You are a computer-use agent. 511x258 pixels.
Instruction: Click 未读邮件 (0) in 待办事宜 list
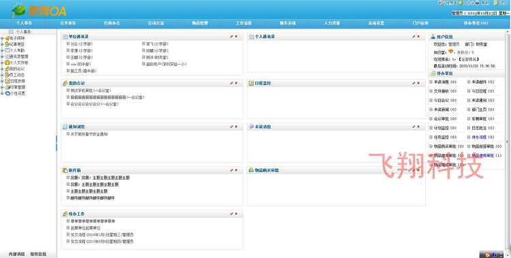(x=483, y=82)
